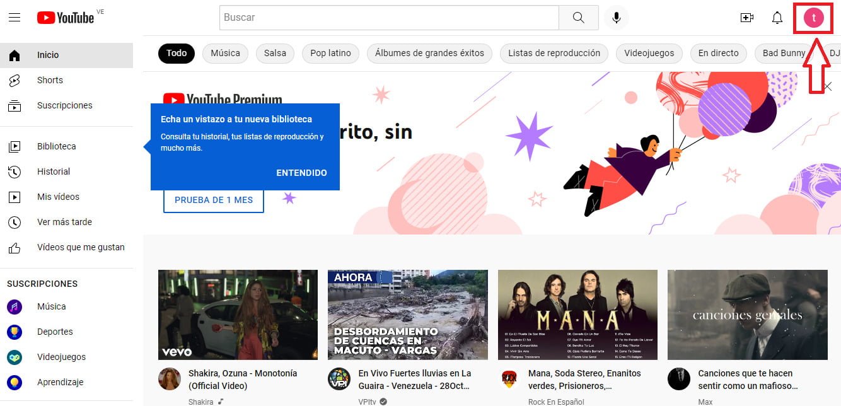Select Listas de reproducción chip
Image resolution: width=841 pixels, height=406 pixels.
point(554,54)
